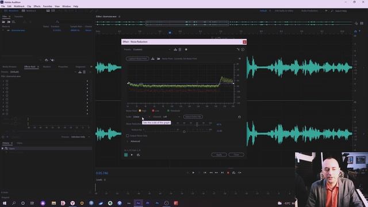Select the Markers tab
Image resolution: width=368 pixels, height=207 pixels.
click(47, 67)
